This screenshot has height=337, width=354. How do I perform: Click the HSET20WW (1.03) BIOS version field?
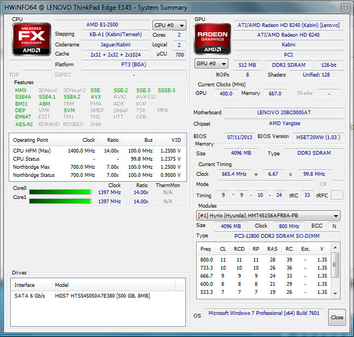click(x=318, y=137)
